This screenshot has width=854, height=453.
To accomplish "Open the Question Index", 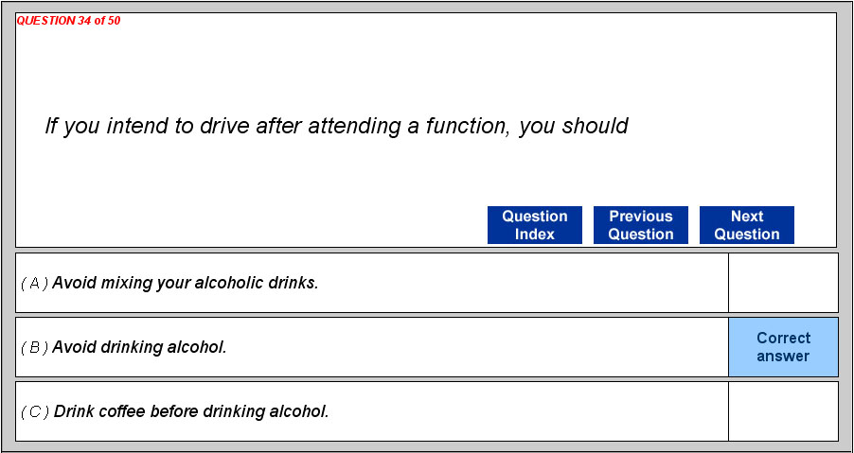I will (x=534, y=225).
